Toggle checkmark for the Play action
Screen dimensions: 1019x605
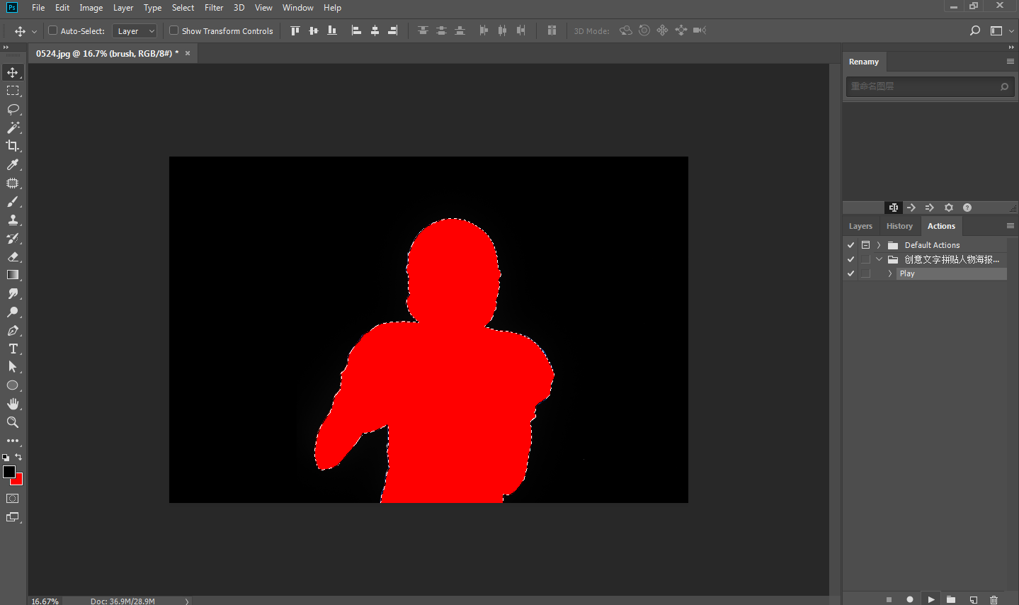point(851,273)
